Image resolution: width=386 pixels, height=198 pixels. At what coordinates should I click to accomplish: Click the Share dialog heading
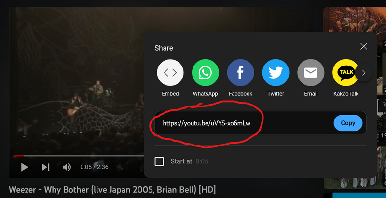[164, 48]
